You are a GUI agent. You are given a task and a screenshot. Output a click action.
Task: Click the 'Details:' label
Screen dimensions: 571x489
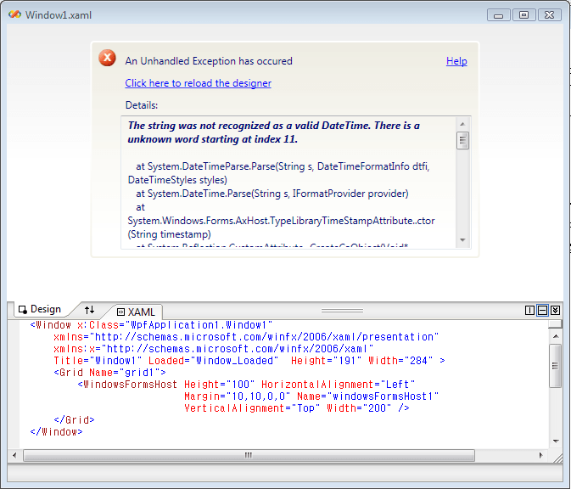[142, 105]
